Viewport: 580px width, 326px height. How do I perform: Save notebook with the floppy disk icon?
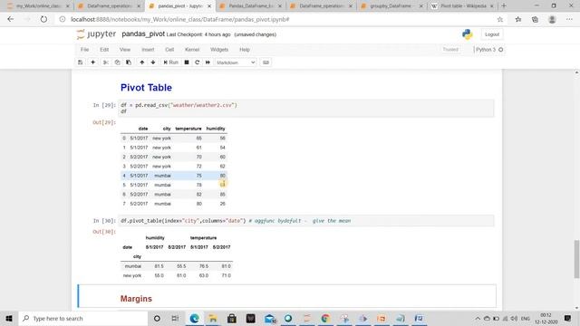81,62
